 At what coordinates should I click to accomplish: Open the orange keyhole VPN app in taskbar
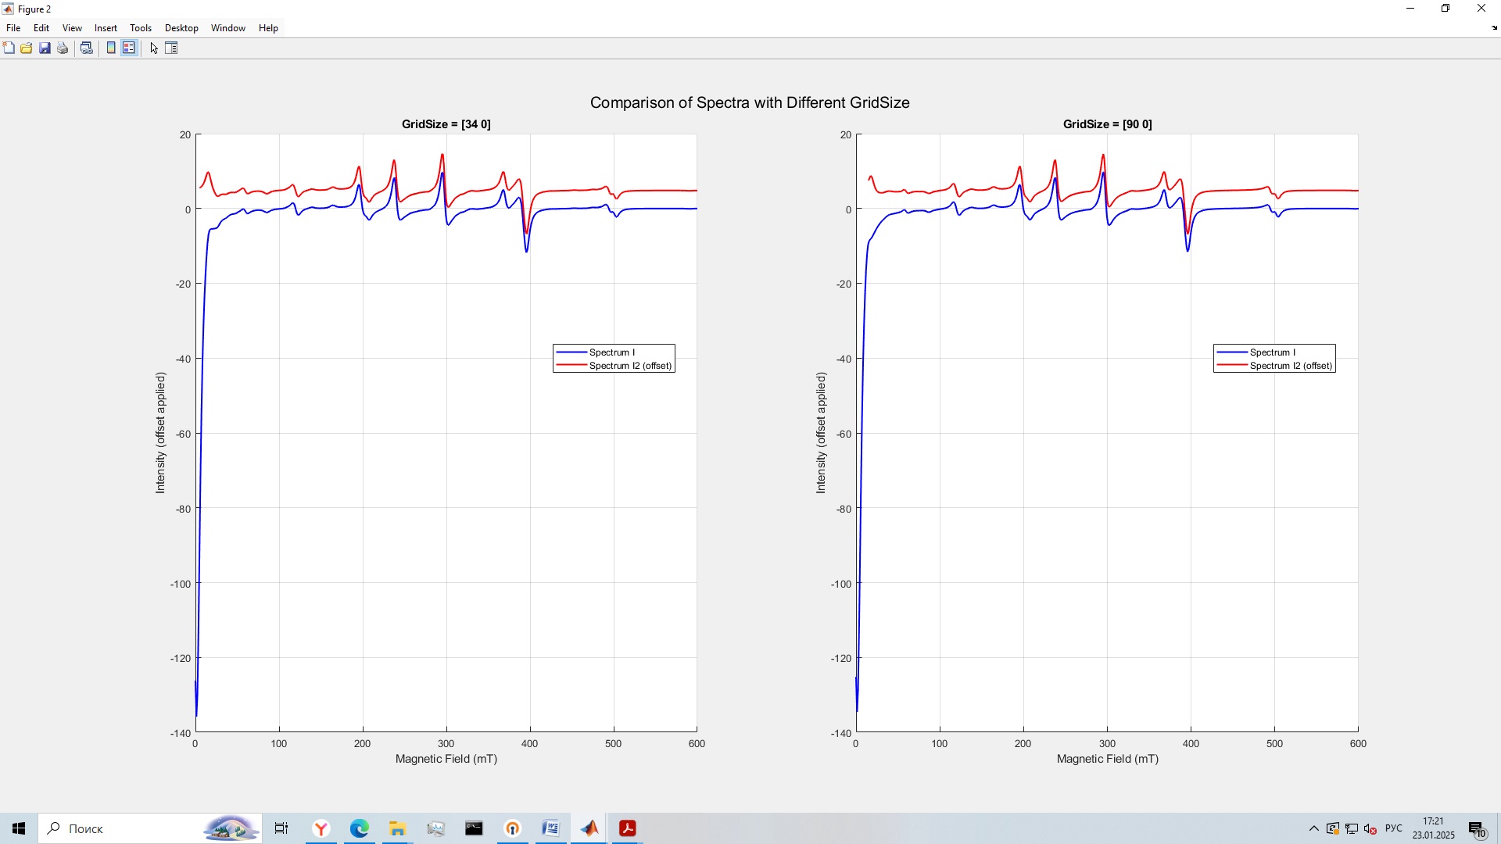[x=513, y=828]
